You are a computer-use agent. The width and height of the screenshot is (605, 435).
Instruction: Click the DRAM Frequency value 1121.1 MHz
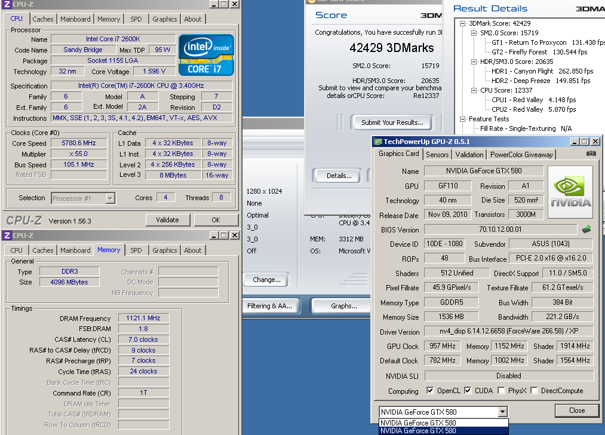point(143,318)
